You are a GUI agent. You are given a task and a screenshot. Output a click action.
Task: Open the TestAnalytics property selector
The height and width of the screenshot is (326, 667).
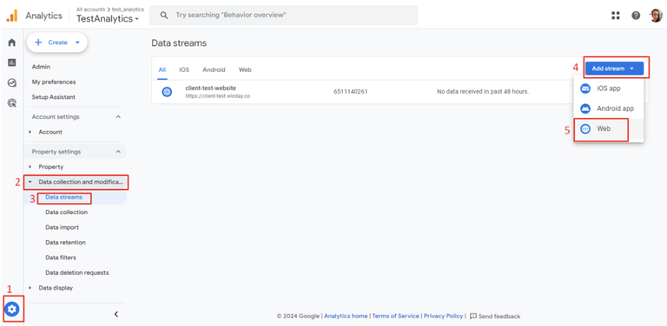(108, 19)
